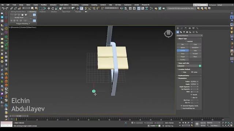
Task: Open the Arnold menu
Action: point(136,5)
